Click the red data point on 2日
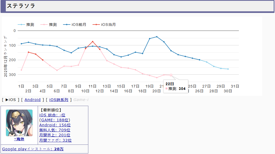The height and width of the screenshot is (154, 275). pos(28,52)
